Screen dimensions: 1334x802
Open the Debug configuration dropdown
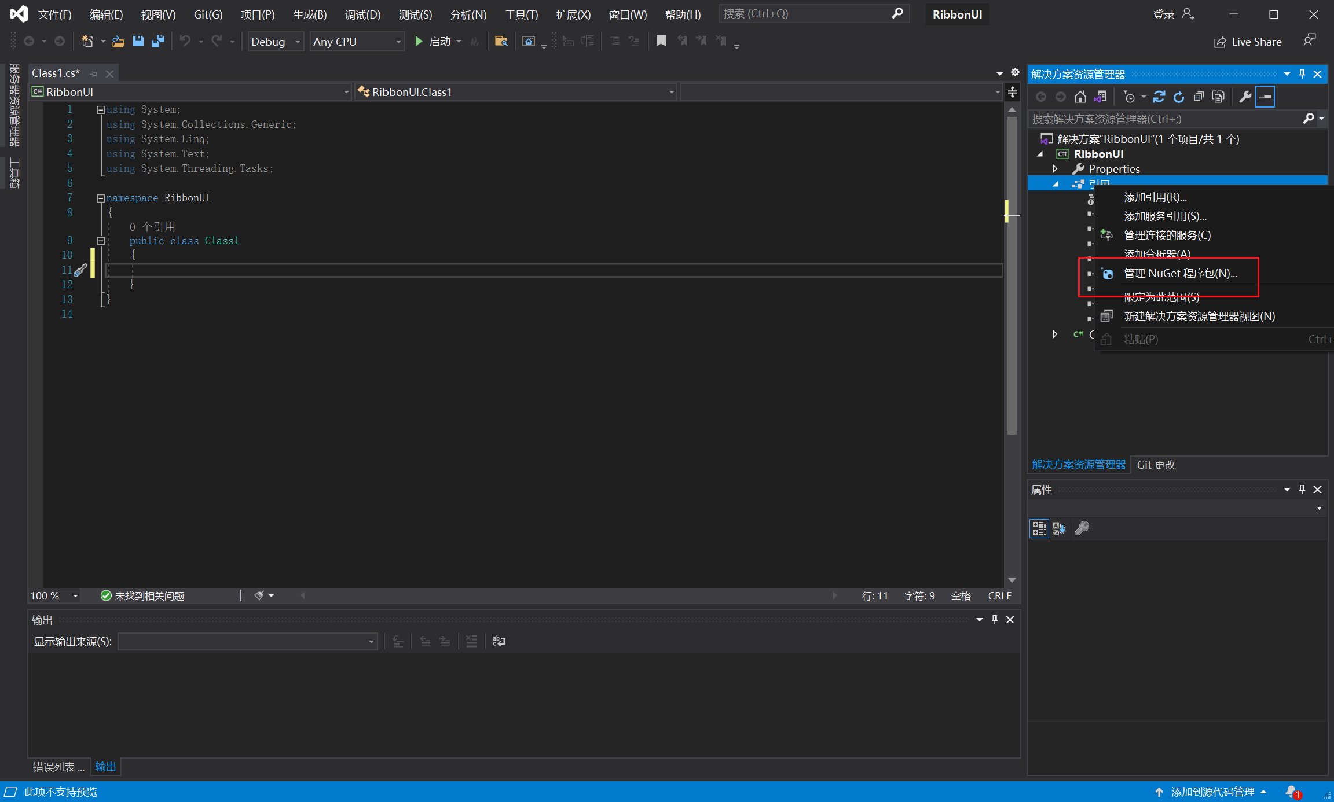click(276, 42)
